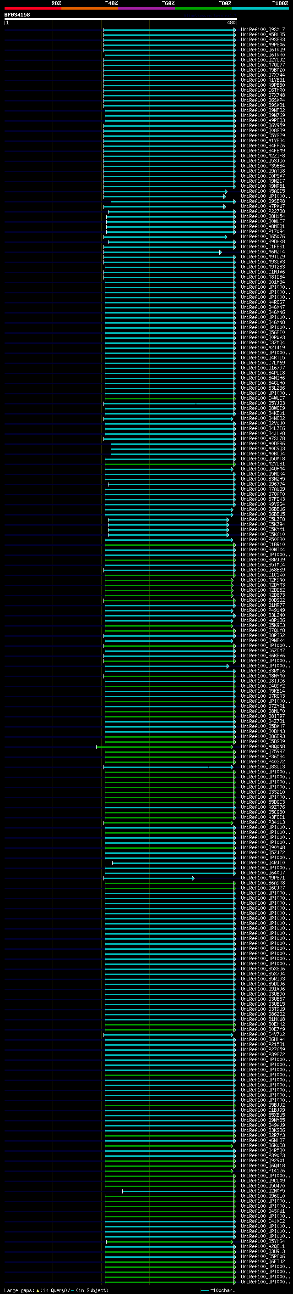Open the UniRef100_Q68ES9 entry
Image resolution: width=293 pixels, height=1294 pixels.
[263, 570]
